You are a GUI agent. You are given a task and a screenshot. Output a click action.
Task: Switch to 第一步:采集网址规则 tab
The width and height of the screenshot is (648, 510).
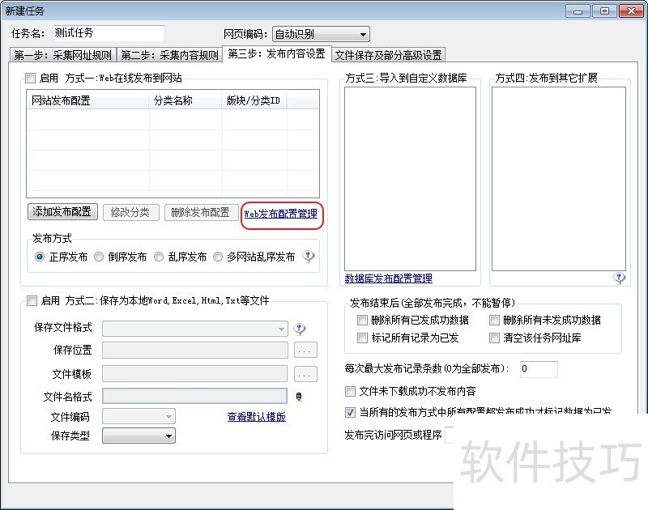click(x=64, y=55)
